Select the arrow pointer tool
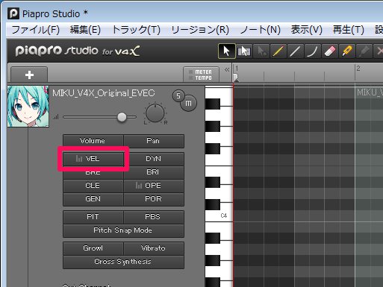This screenshot has height=287, width=383. [226, 51]
